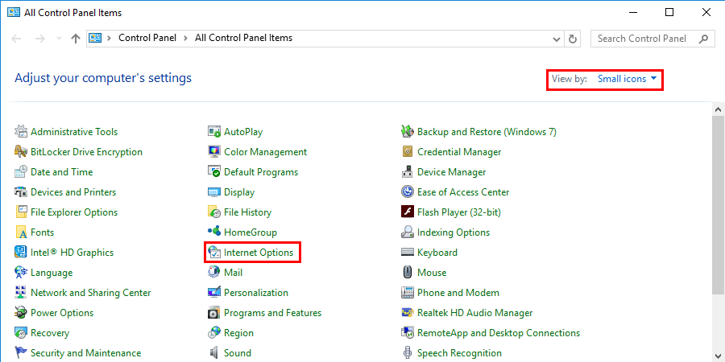Click the scrollbar up arrow
725x362 pixels.
718,110
